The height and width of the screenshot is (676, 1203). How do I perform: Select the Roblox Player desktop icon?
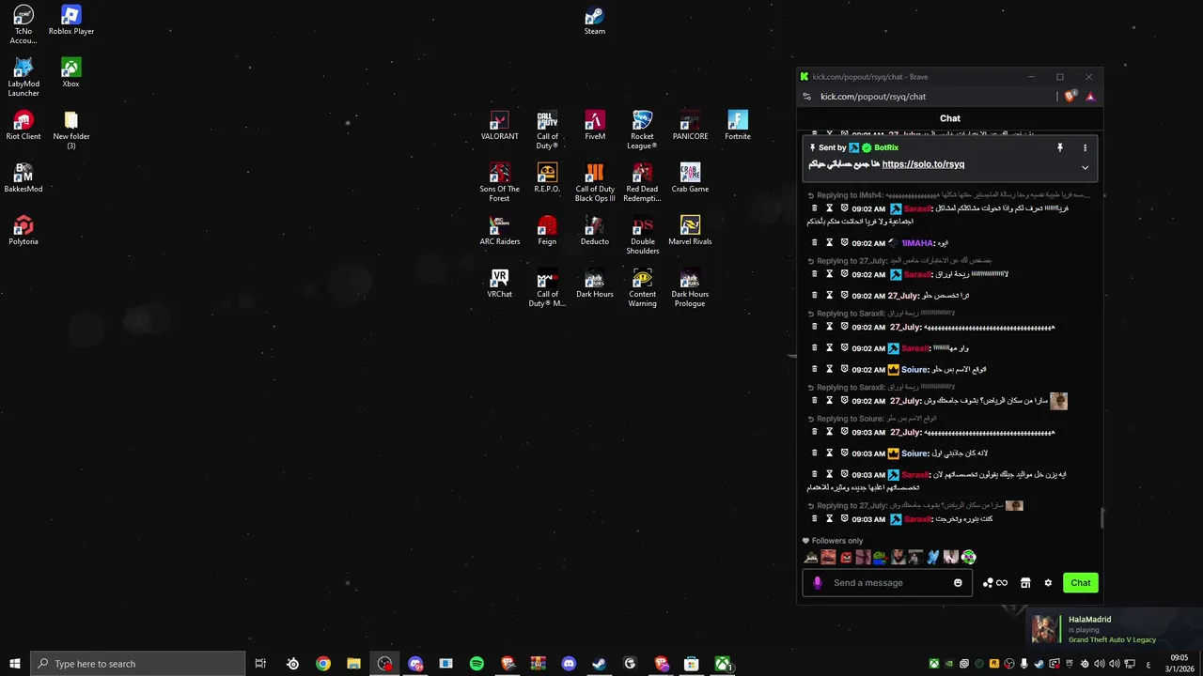(71, 21)
